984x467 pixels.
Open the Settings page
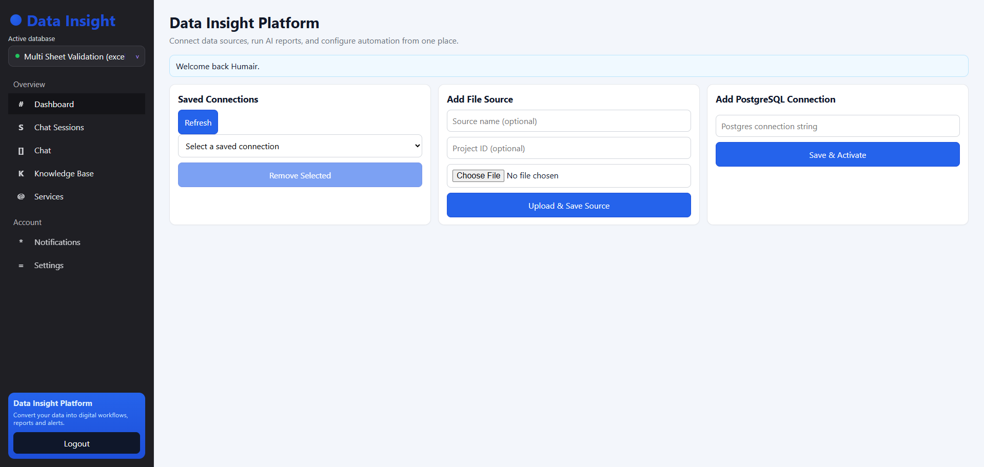pyautogui.click(x=76, y=266)
